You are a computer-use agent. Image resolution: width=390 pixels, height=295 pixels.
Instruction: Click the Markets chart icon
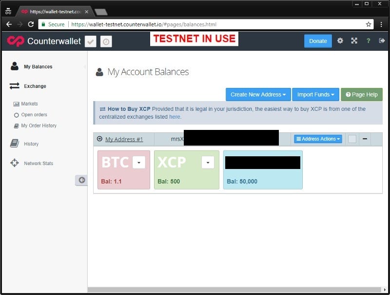tap(17, 104)
